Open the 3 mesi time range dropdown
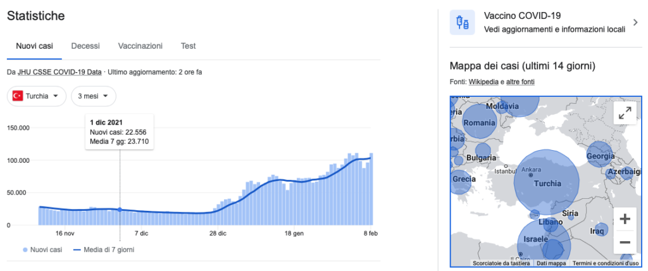Screen dimensions: 648x271 coord(93,96)
